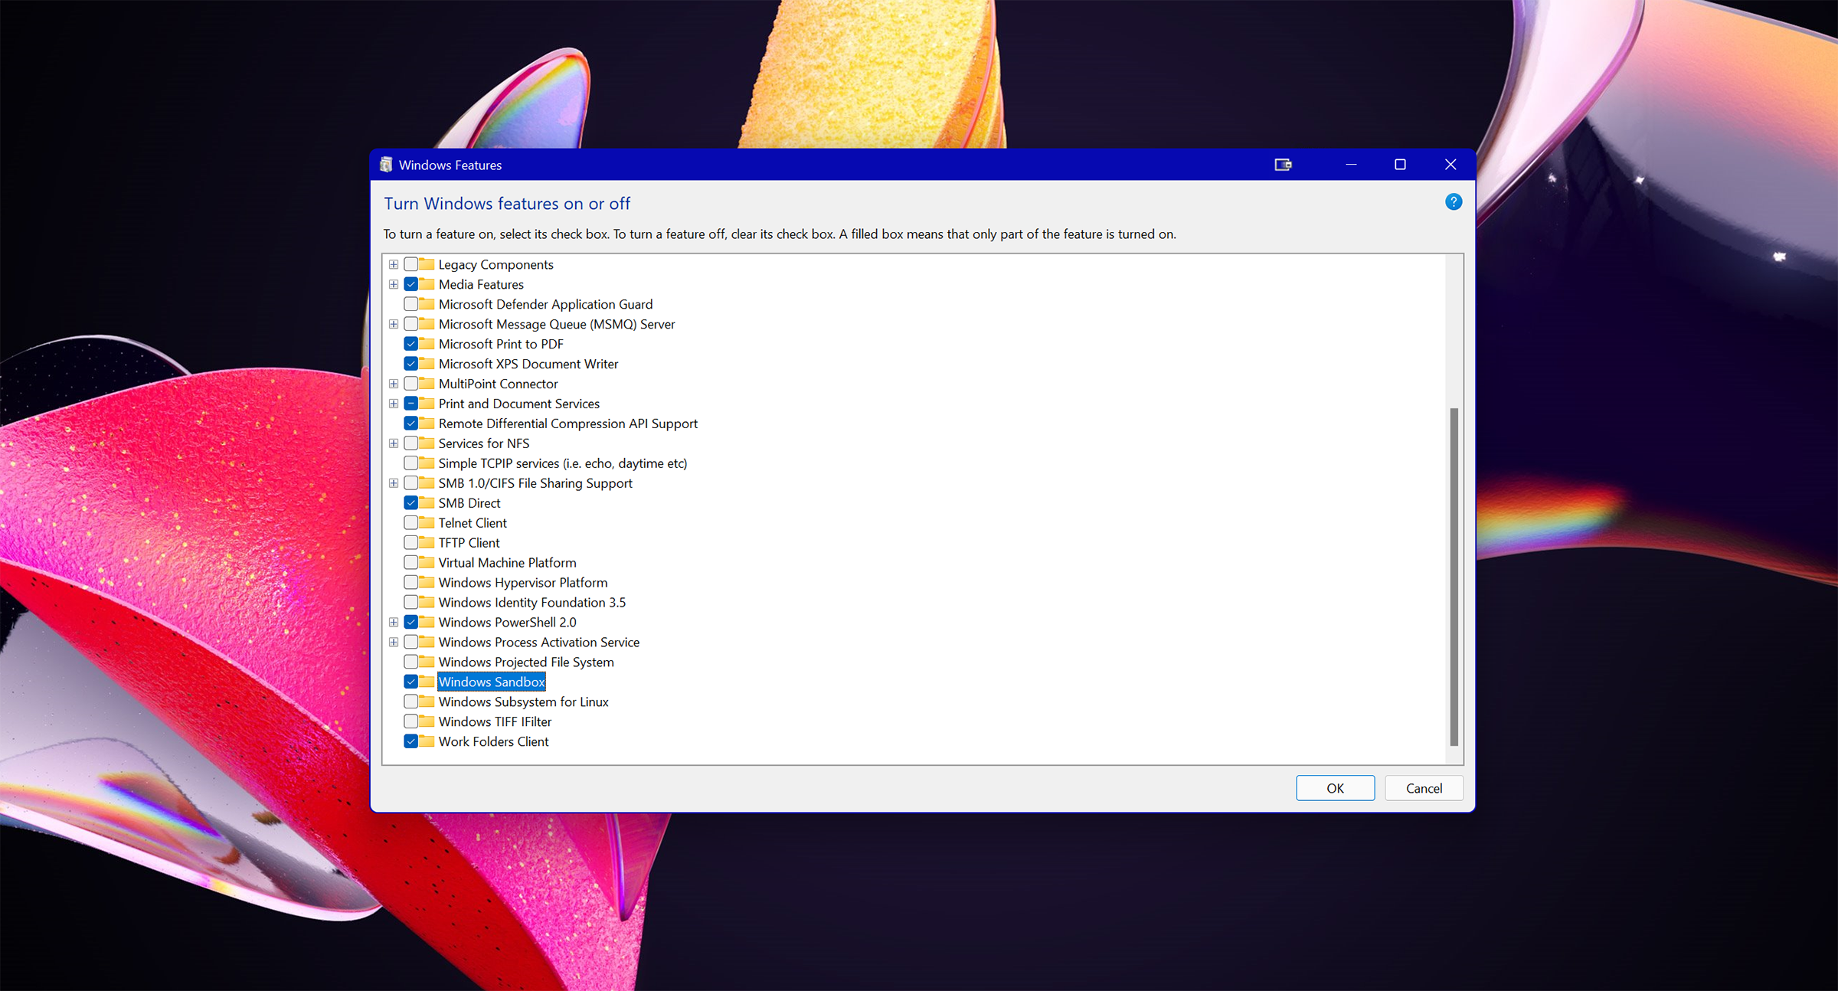This screenshot has width=1838, height=991.
Task: Select Windows Process Activation Service label
Action: click(538, 642)
